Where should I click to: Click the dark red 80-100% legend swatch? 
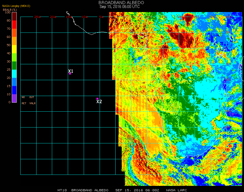click(14, 16)
